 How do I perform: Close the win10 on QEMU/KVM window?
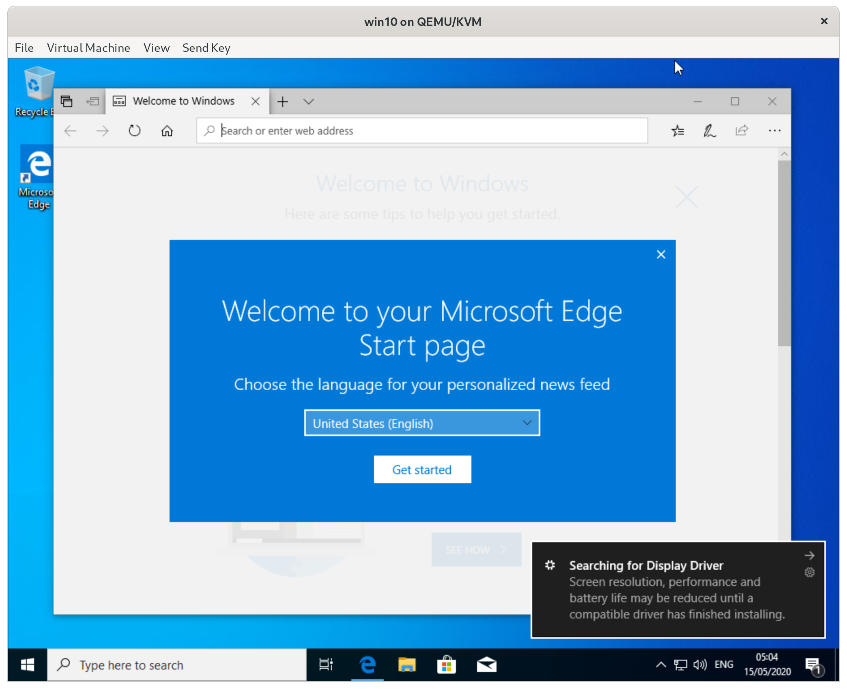click(x=824, y=21)
